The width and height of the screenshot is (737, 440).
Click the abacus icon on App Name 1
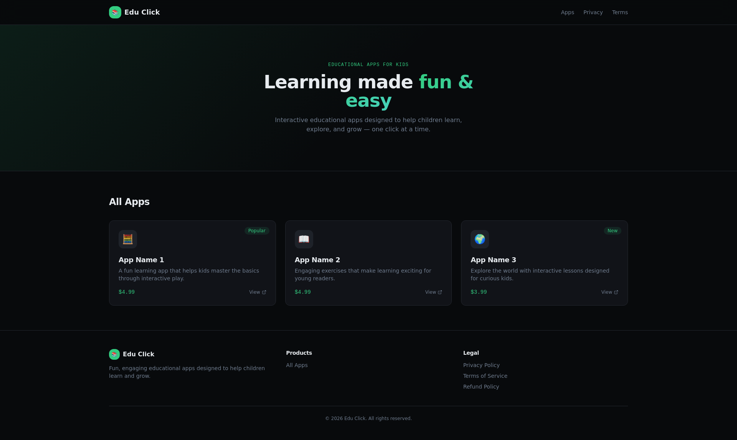pos(128,239)
